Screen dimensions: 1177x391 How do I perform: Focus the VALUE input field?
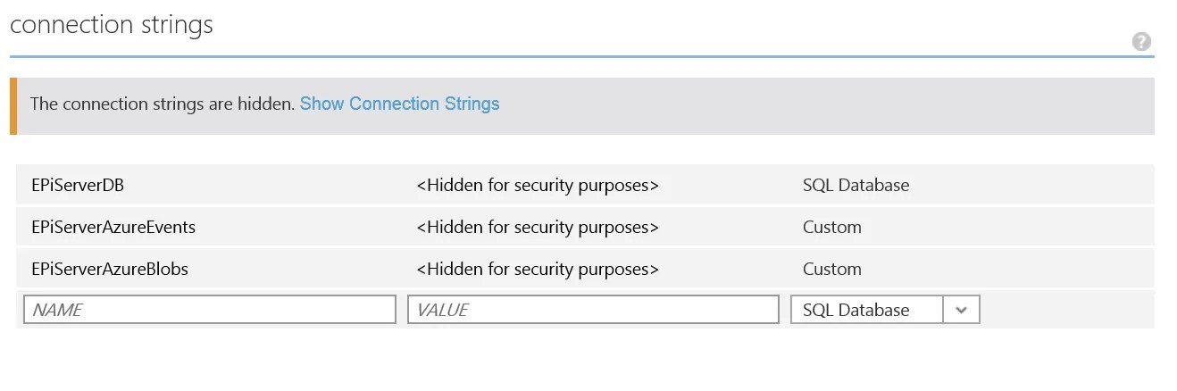(593, 310)
